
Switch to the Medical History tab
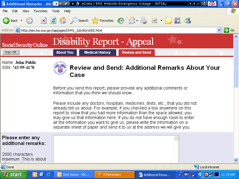(x=97, y=53)
